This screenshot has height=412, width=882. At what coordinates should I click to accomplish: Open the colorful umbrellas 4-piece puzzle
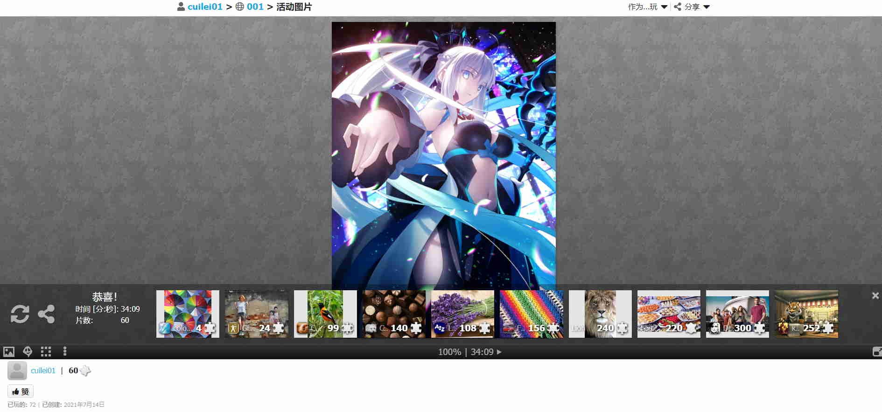[188, 314]
